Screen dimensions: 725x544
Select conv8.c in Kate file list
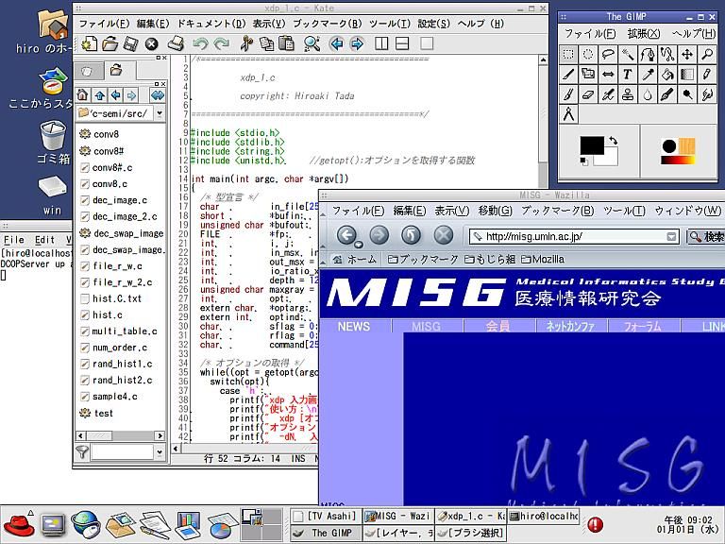pos(104,184)
